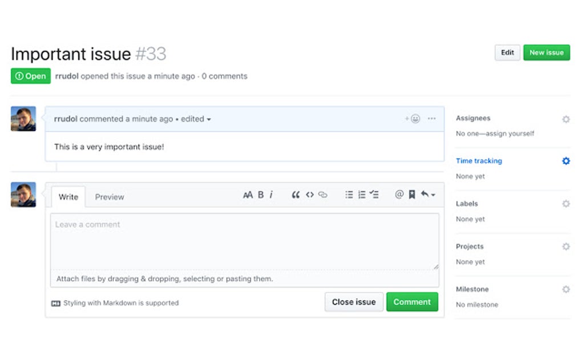The image size is (582, 364).
Task: Switch to the Preview tab
Action: [109, 197]
